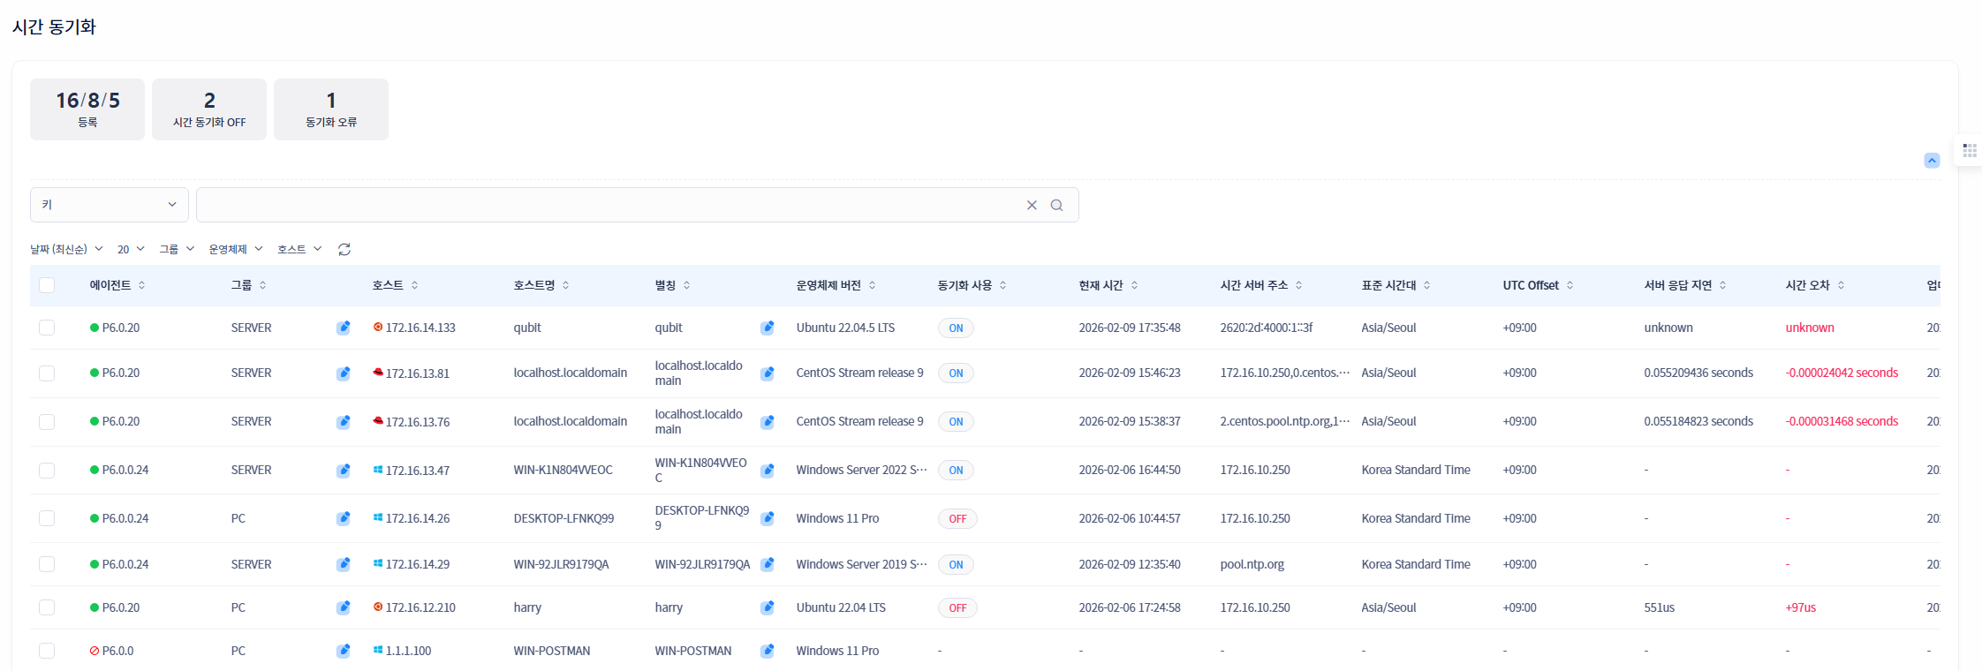The height and width of the screenshot is (671, 1982).
Task: Sort by 에이전트 column sort icon
Action: coord(142,285)
